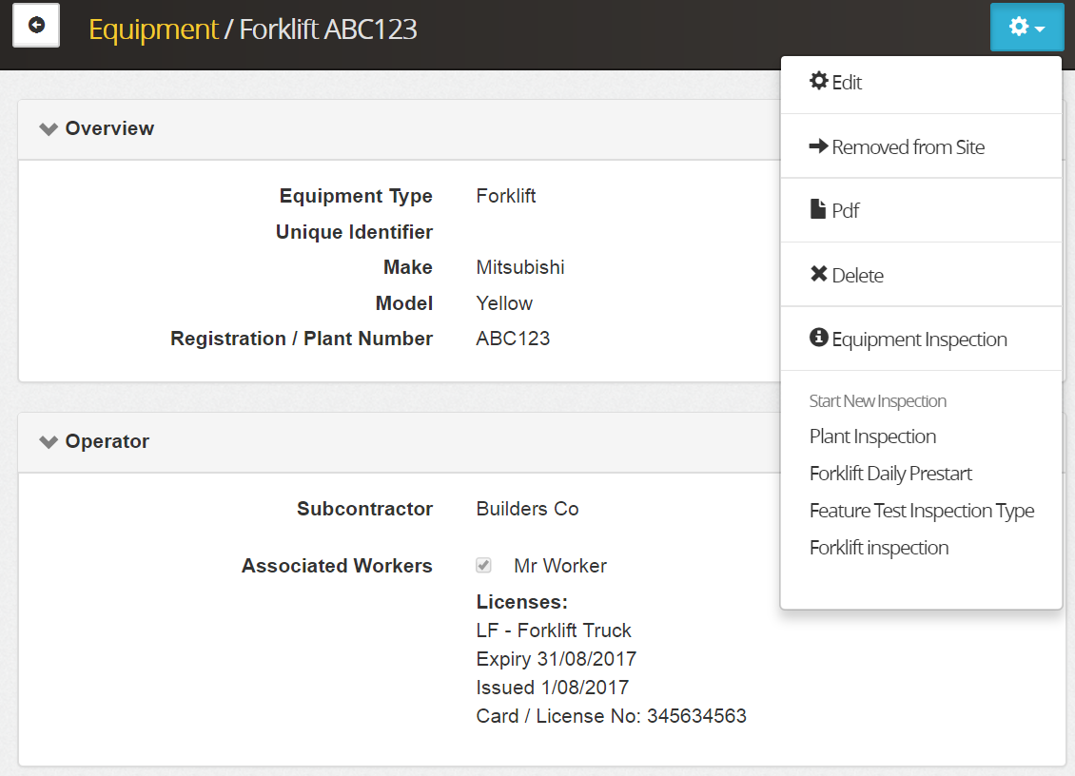The height and width of the screenshot is (776, 1075).
Task: Click the Delete X icon
Action: point(818,275)
